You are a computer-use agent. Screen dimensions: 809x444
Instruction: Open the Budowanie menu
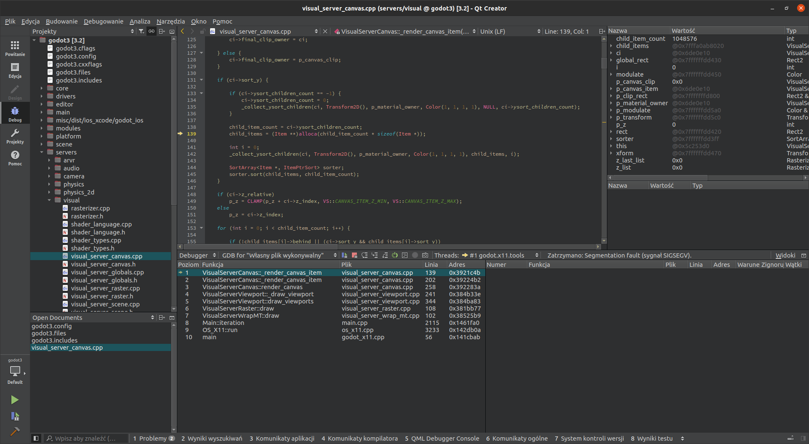click(x=61, y=21)
